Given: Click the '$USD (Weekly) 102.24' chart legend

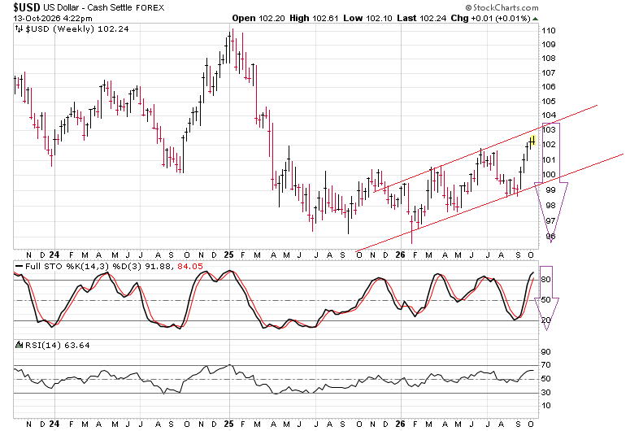Looking at the screenshot, I should point(77,29).
